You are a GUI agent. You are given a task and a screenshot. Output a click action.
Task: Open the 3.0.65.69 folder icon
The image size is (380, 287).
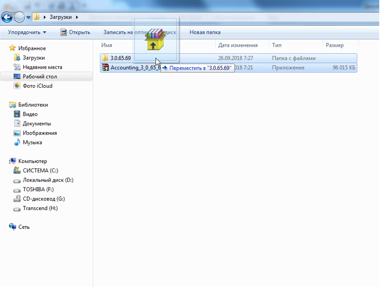click(105, 58)
